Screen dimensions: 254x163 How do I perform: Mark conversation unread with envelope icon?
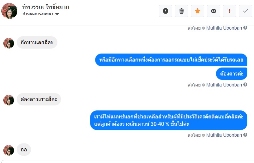click(214, 11)
